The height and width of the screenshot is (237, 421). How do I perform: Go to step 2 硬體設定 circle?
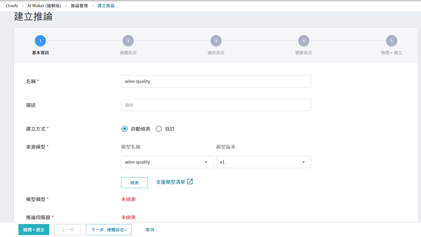click(128, 41)
